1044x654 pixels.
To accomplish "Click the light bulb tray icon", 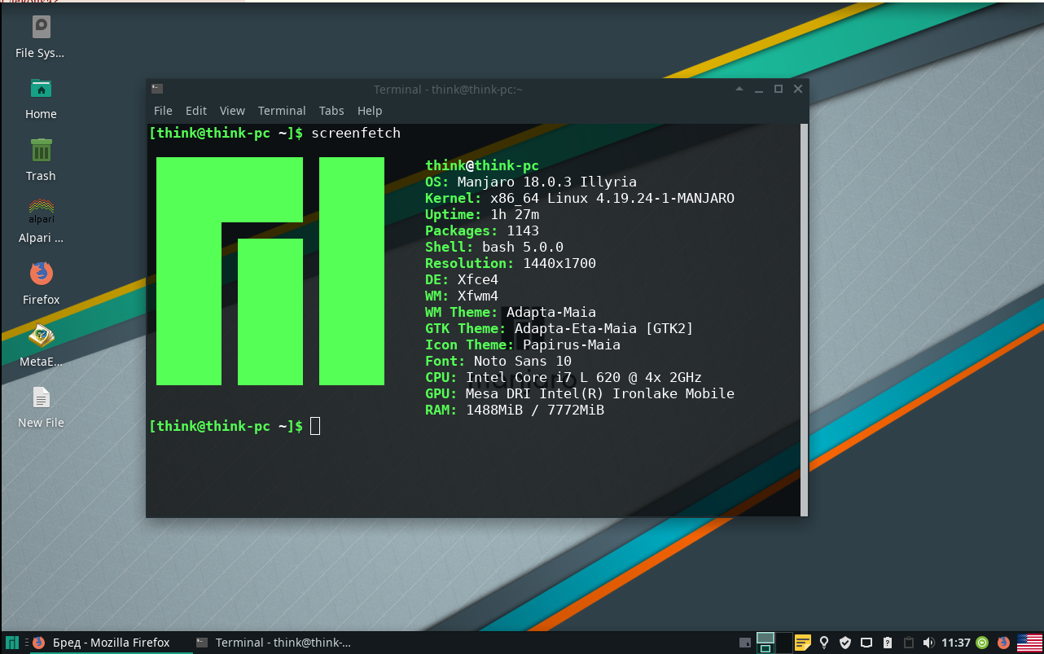I will pos(824,643).
